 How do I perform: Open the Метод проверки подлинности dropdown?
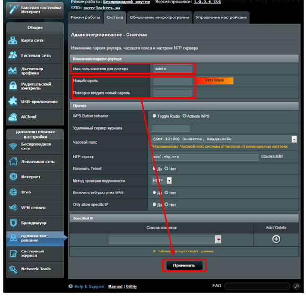pos(161,181)
